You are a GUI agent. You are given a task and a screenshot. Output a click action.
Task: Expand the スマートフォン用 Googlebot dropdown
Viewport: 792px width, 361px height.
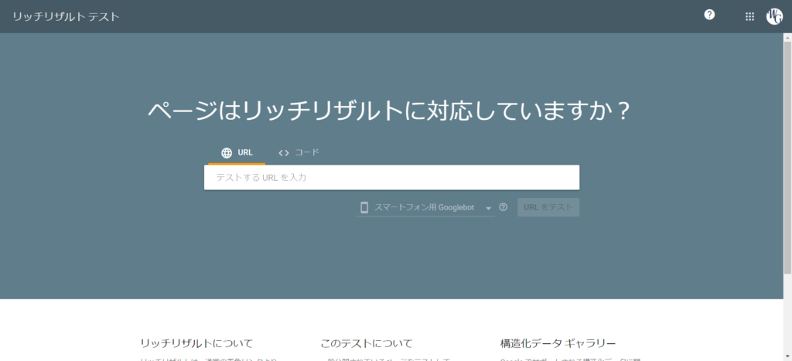[425, 207]
